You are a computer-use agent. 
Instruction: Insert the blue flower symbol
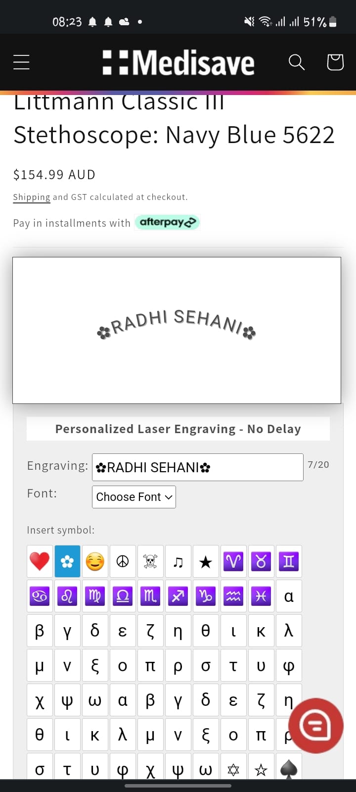(x=67, y=561)
